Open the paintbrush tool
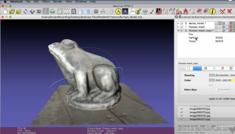235x134 pixels. click(x=152, y=11)
